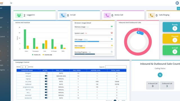Open the changein1 campaign link
This screenshot has width=180, height=101.
(x=28, y=73)
